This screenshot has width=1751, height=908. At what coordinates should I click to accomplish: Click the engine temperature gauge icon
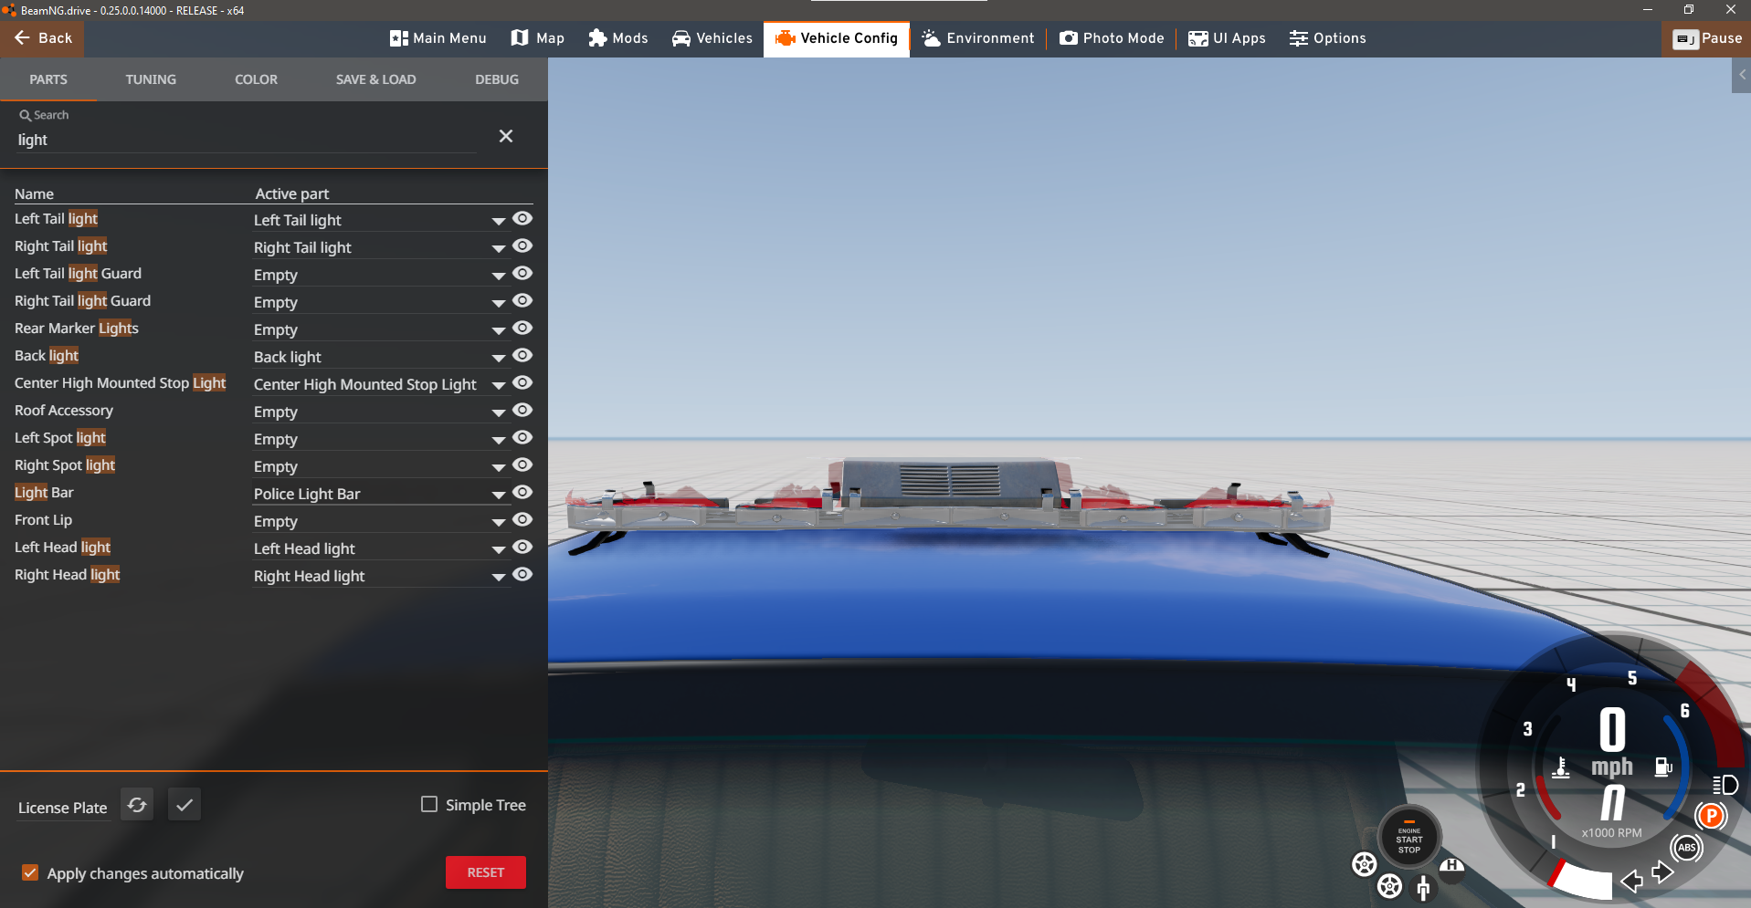coord(1561,767)
